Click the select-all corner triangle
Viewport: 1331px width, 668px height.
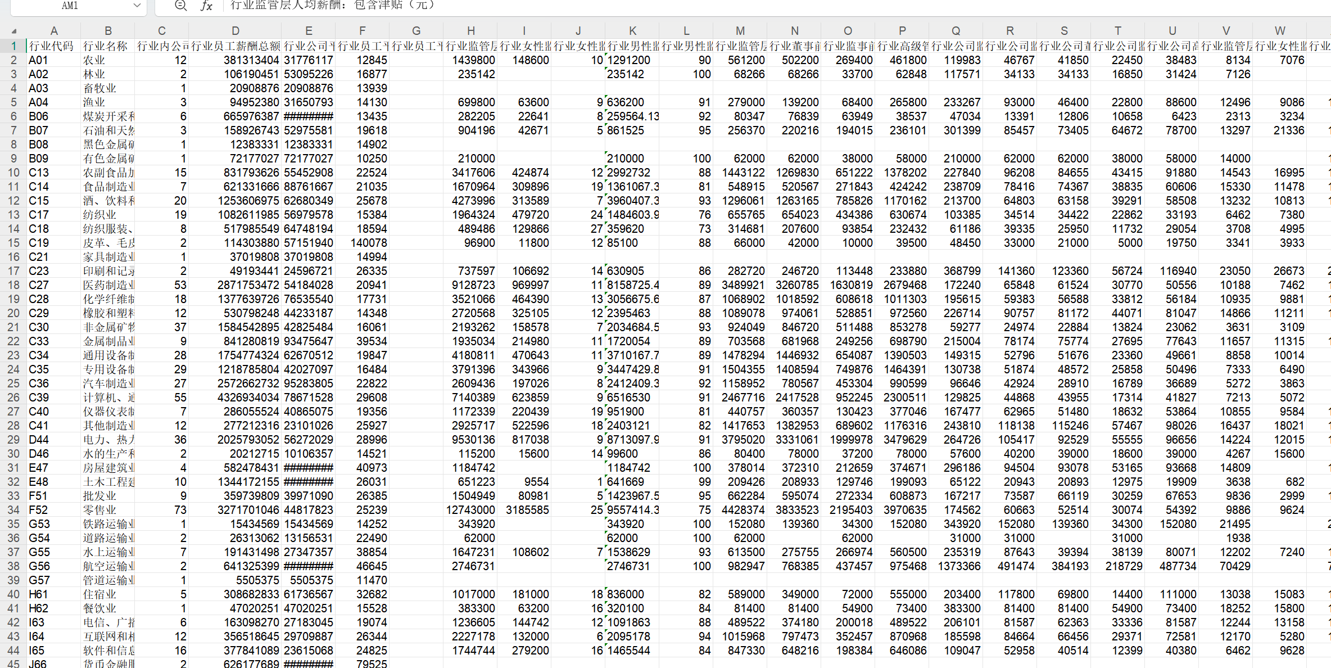[14, 31]
